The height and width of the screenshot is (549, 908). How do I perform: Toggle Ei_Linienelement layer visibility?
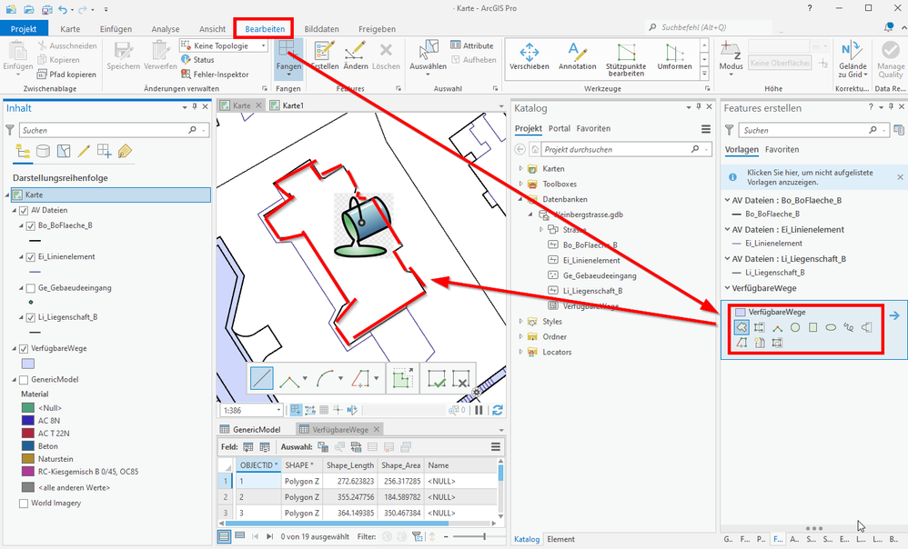[31, 257]
